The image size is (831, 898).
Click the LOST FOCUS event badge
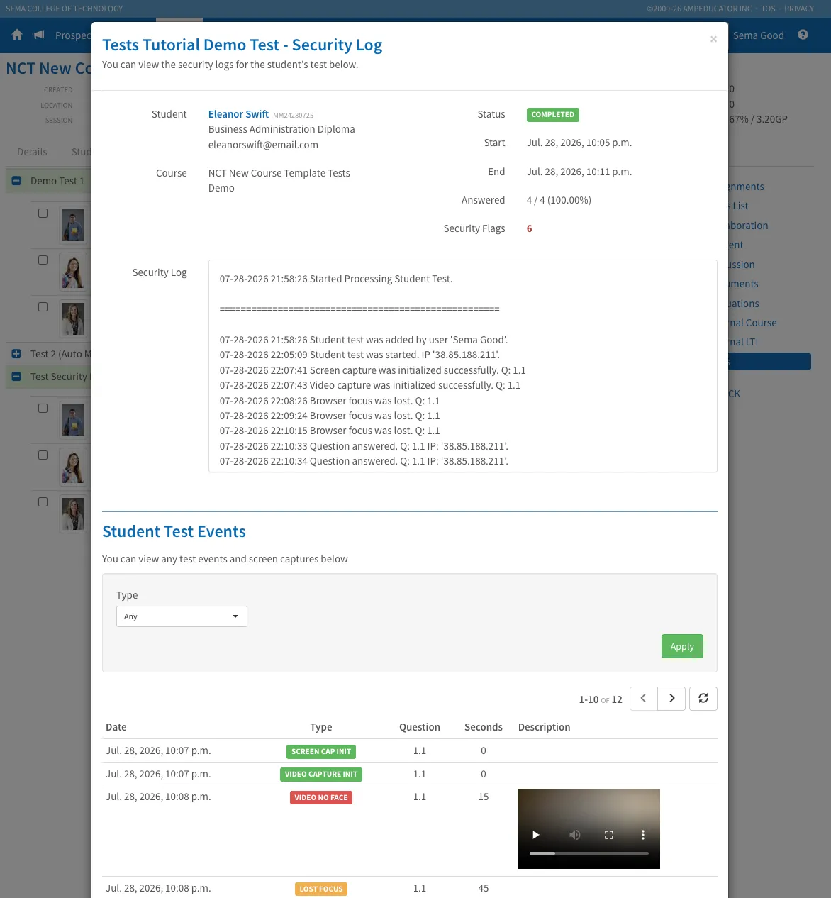tap(321, 889)
